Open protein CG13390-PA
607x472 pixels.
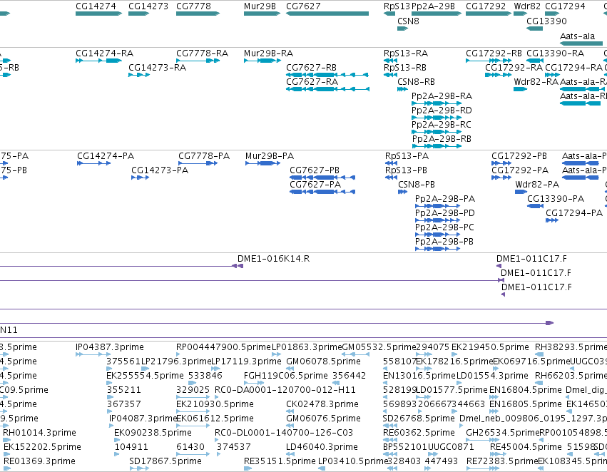(x=556, y=199)
